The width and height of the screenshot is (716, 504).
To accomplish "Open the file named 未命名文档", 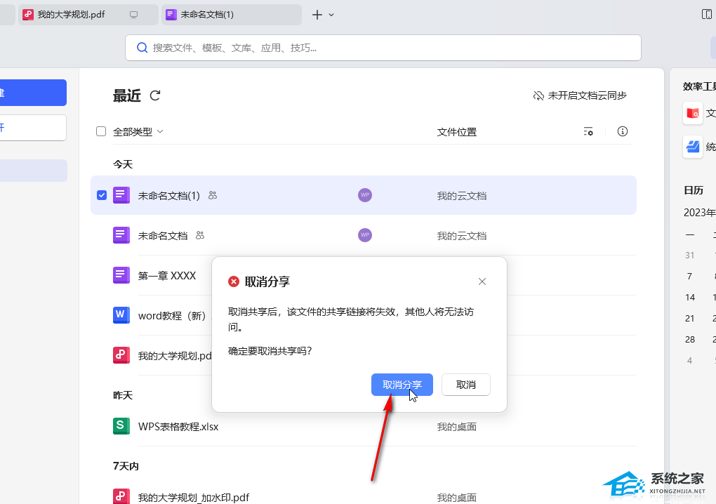I will [163, 236].
